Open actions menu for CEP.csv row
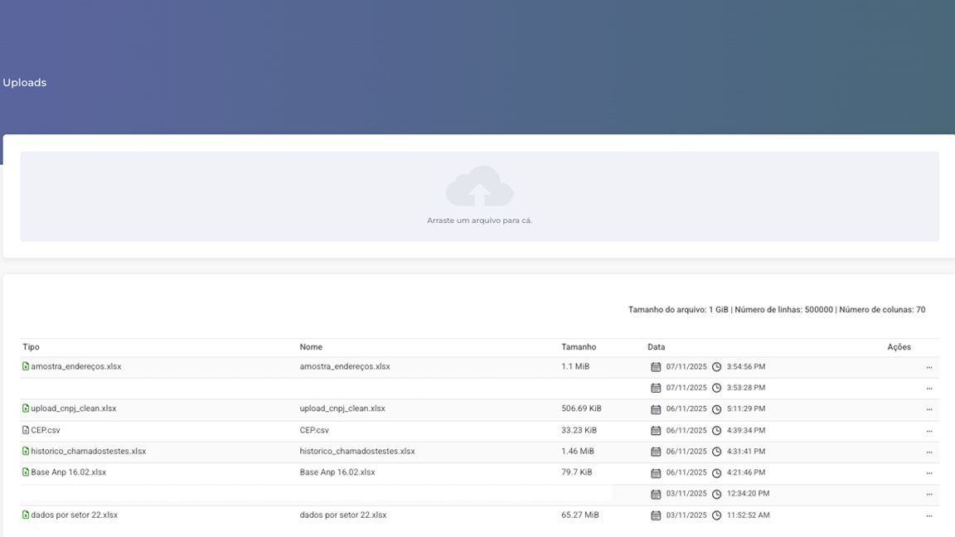 928,431
